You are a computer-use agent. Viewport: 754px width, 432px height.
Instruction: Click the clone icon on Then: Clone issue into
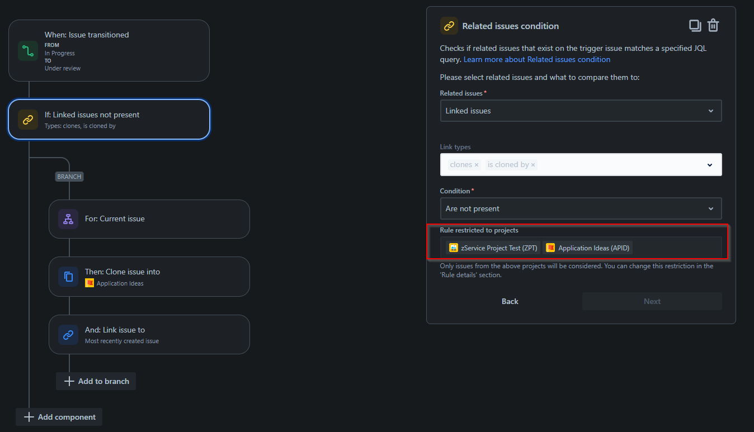[68, 277]
